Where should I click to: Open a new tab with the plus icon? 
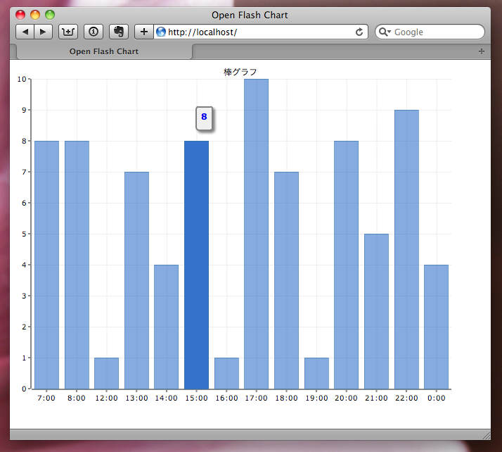481,51
